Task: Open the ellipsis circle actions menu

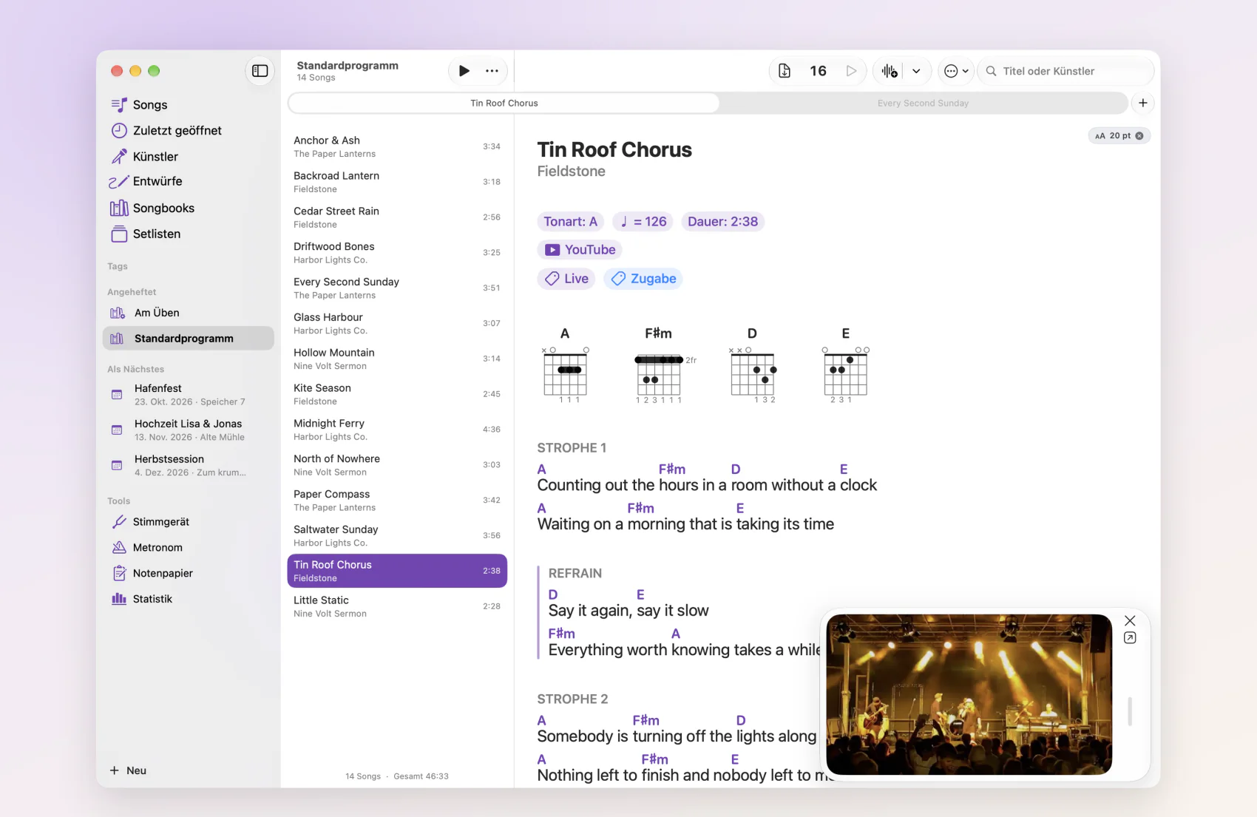Action: (956, 71)
